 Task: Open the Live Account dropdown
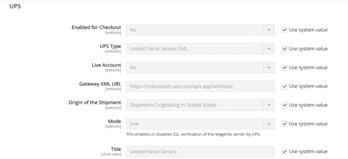(195, 67)
